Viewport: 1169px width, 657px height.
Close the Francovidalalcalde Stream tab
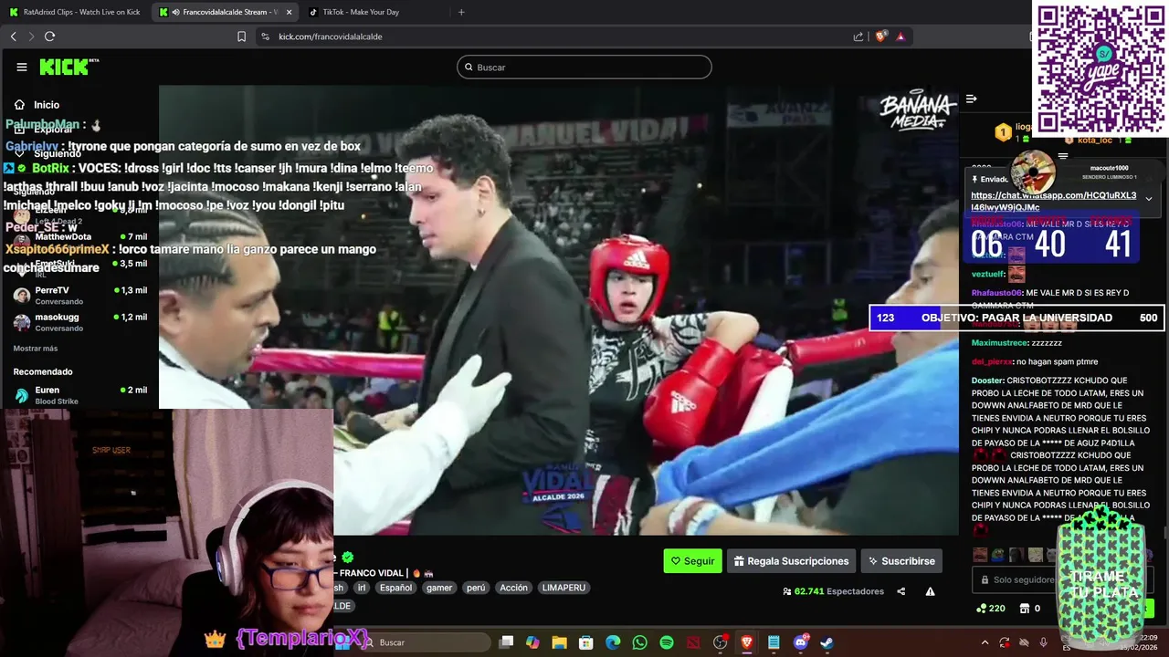coord(290,12)
